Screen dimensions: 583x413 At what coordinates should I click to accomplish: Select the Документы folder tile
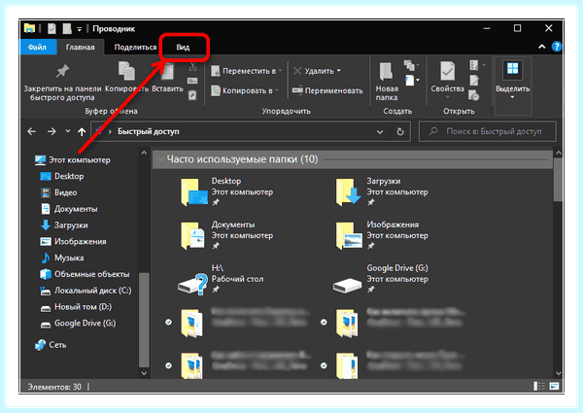tap(226, 235)
